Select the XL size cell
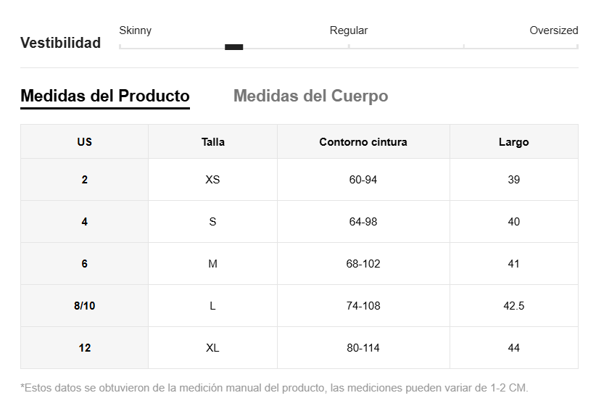 tap(212, 348)
